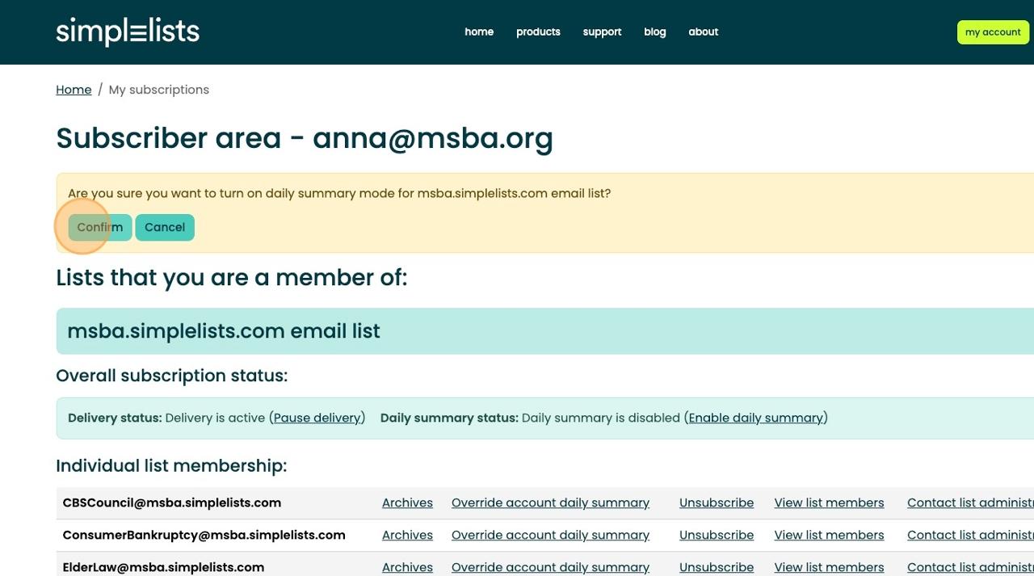Click the msba.simplelists.com email list heading

pos(224,331)
